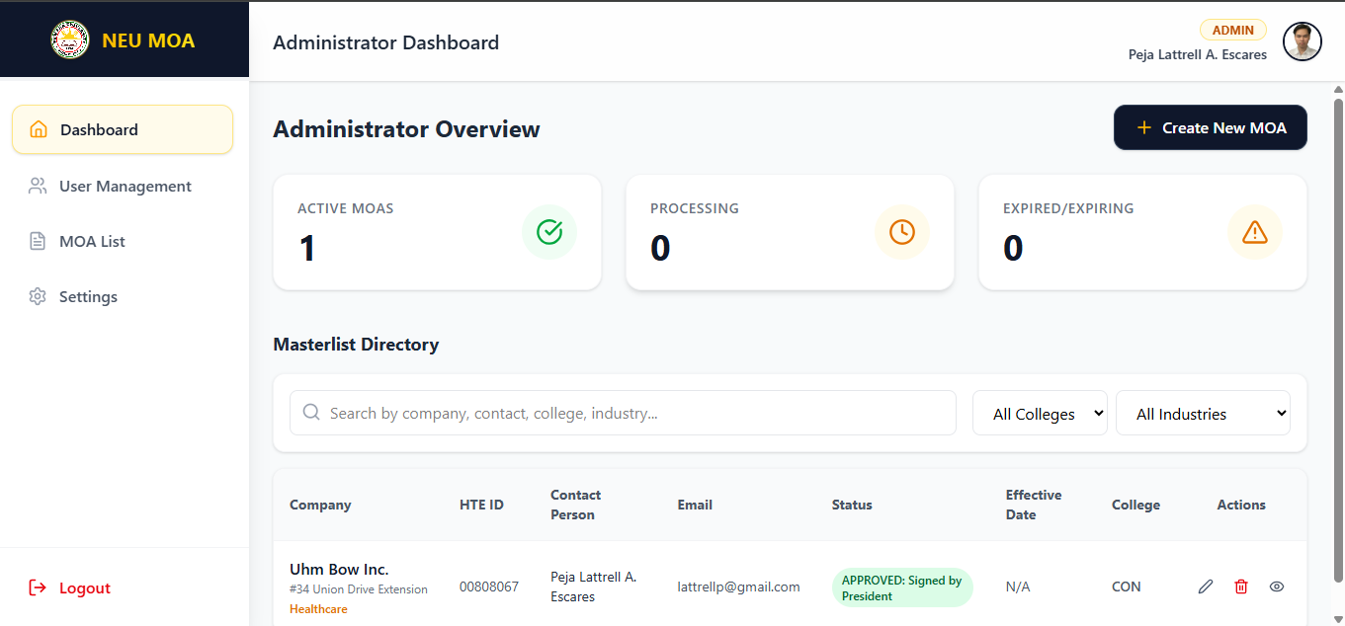Click the Expired/Expiring stat card
The height and width of the screenshot is (626, 1345).
click(x=1142, y=232)
